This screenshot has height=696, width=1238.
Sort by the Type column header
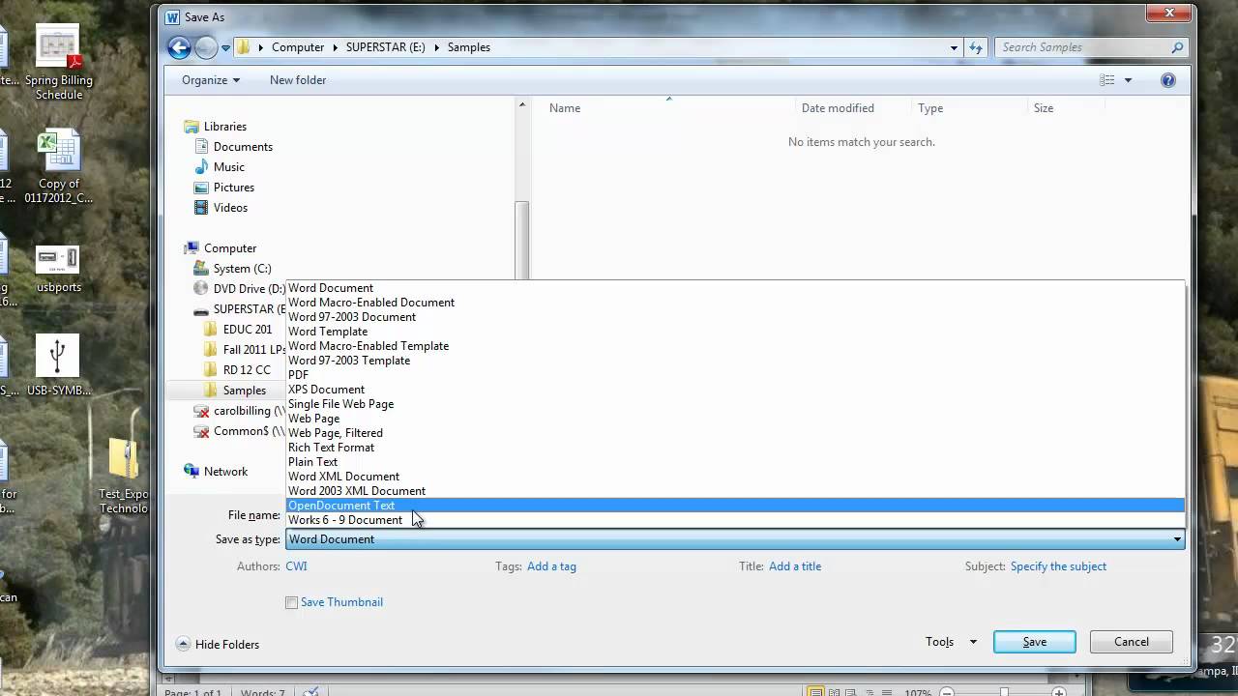pyautogui.click(x=930, y=108)
